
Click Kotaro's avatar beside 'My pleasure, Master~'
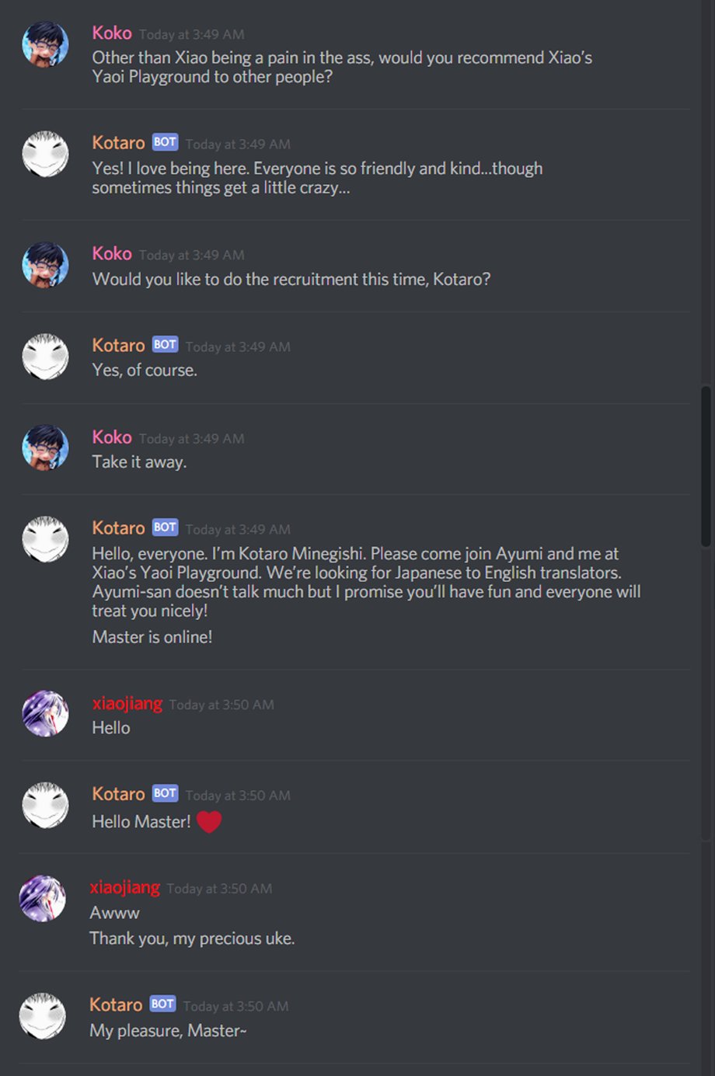coord(43,1016)
